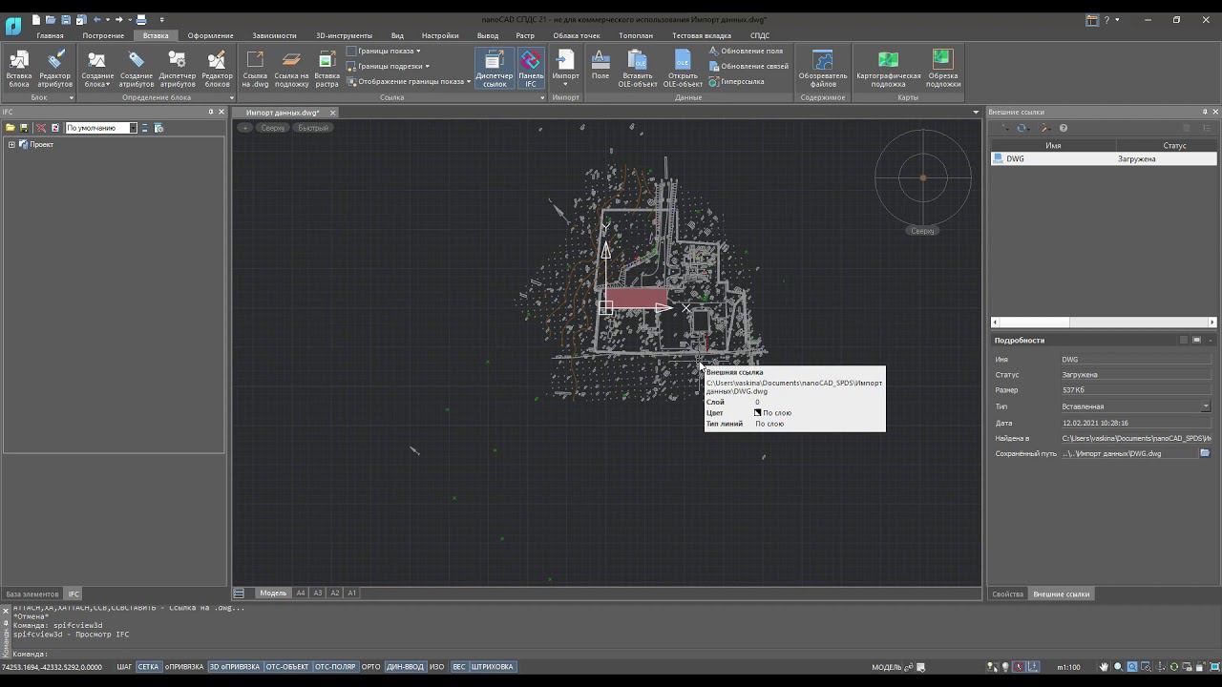Screen dimensions: 1222x687
Task: Click Вставить OLE-объект icon
Action: point(638,69)
